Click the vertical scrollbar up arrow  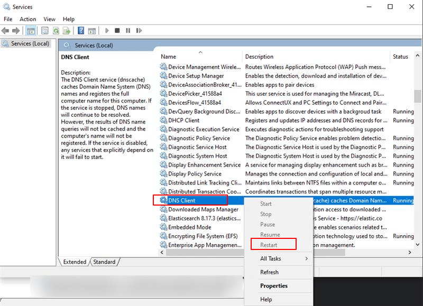(x=418, y=55)
